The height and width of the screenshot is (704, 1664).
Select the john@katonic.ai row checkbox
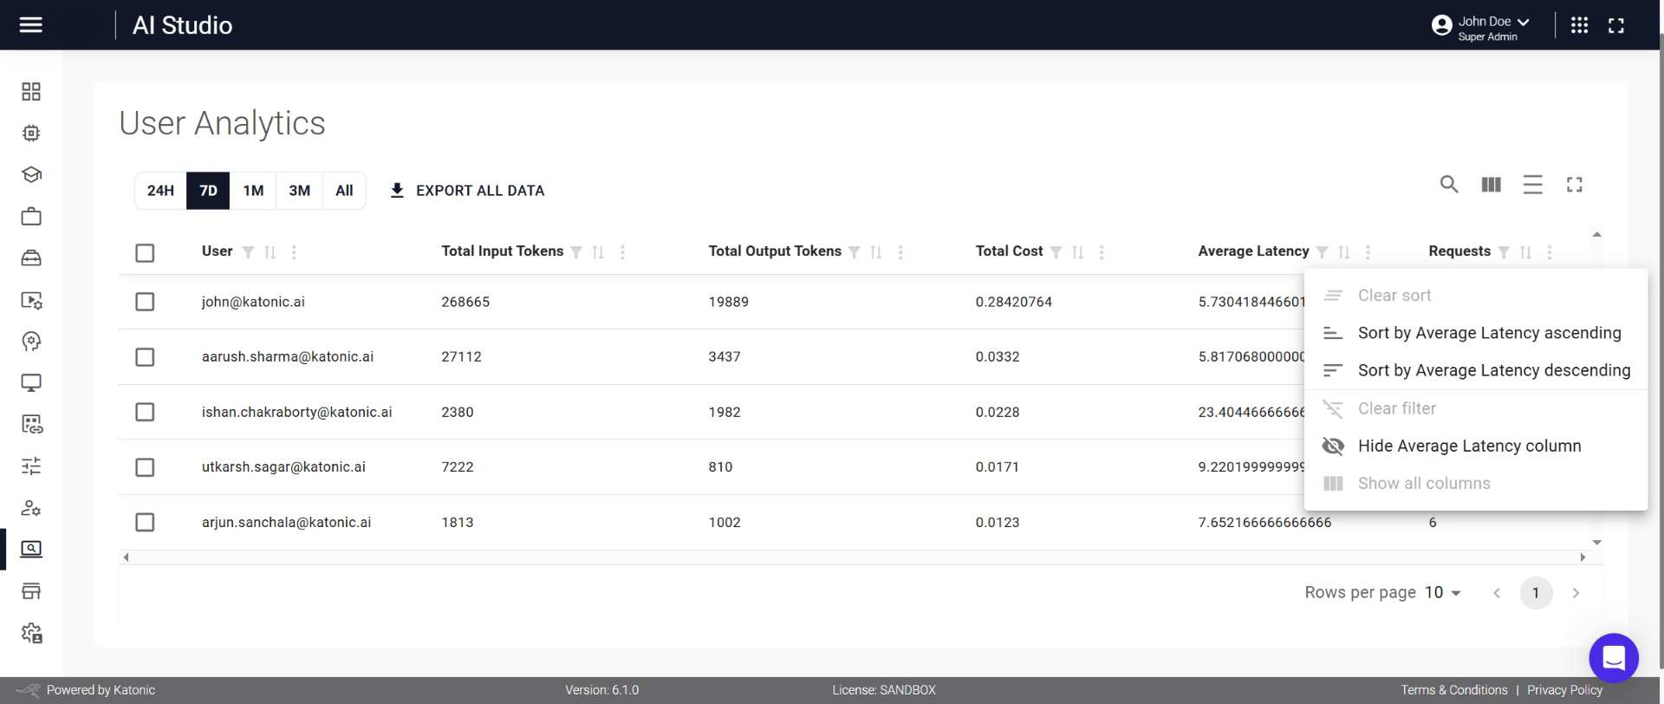coord(145,302)
